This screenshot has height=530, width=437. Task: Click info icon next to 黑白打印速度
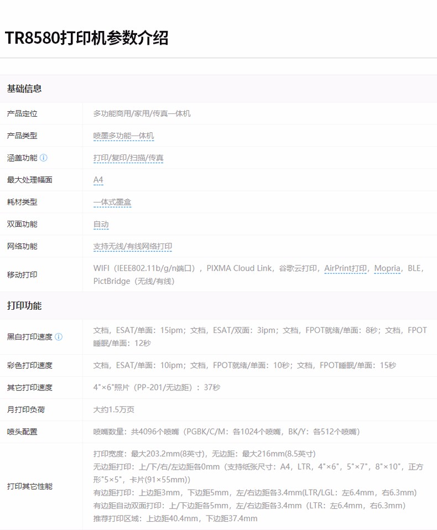[59, 337]
